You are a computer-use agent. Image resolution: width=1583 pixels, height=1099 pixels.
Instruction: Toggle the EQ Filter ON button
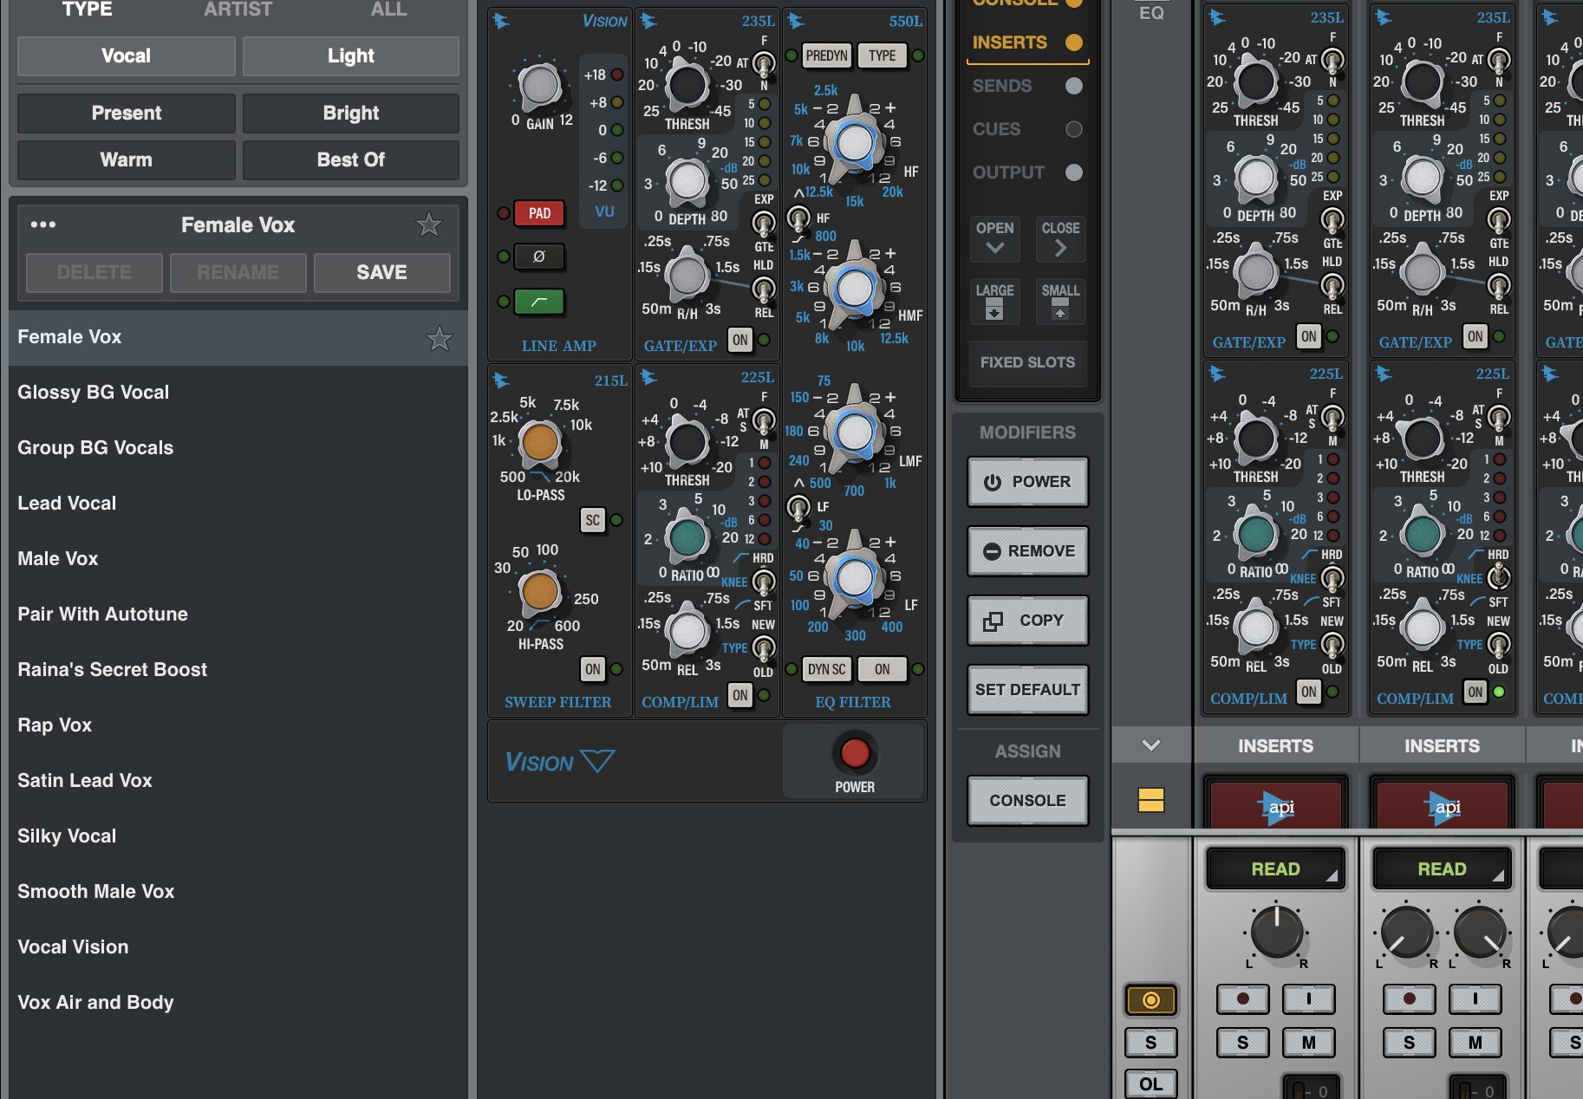click(x=882, y=669)
